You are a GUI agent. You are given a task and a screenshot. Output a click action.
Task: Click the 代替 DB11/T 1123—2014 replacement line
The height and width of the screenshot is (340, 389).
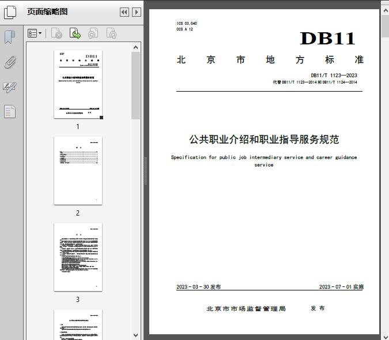315,82
